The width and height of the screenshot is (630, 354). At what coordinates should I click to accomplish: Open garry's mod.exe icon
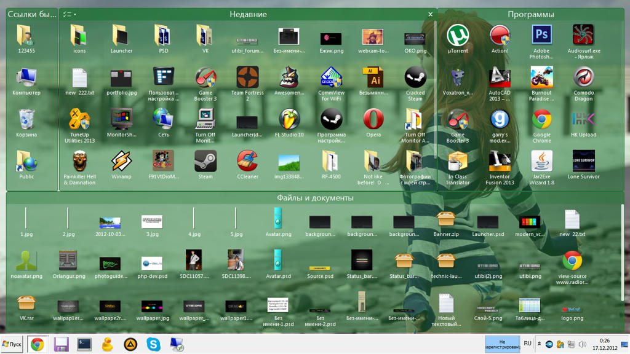coord(500,125)
